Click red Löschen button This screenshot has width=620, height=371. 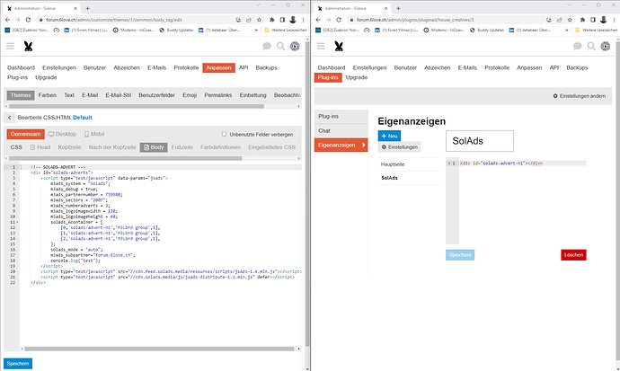[x=574, y=255]
